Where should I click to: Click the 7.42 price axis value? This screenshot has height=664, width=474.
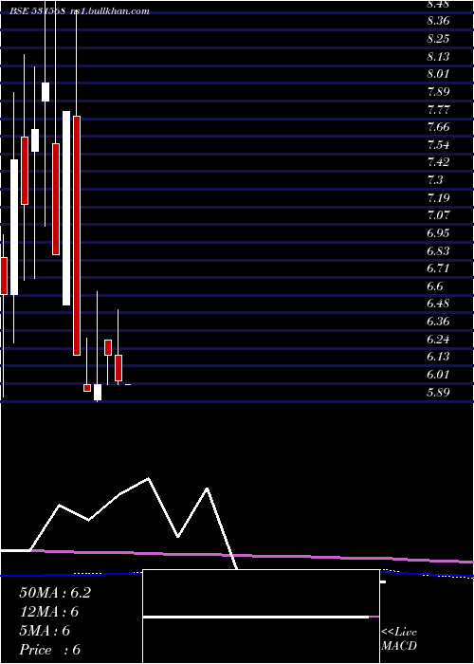pyautogui.click(x=438, y=162)
